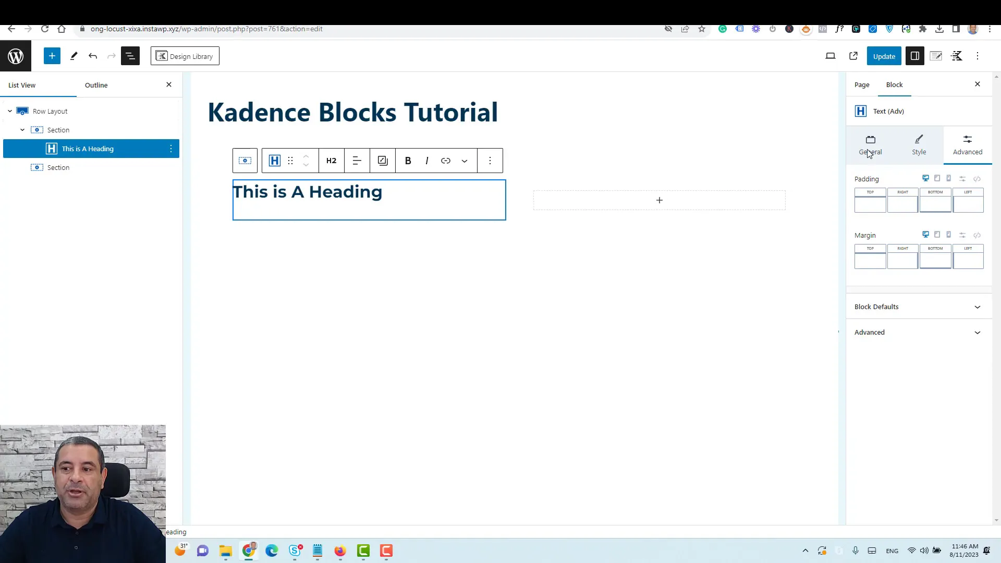Open the Design Library

click(185, 56)
